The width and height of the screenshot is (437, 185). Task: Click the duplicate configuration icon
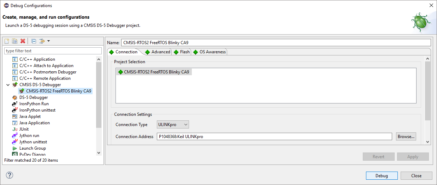click(x=14, y=41)
